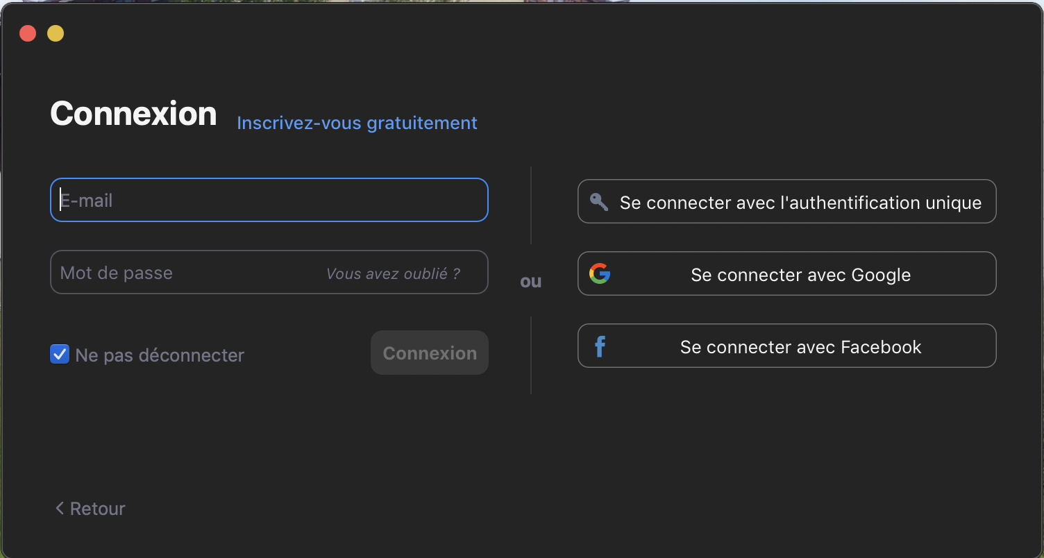Click the 'ou' separator label
This screenshot has width=1044, height=558.
tap(530, 281)
